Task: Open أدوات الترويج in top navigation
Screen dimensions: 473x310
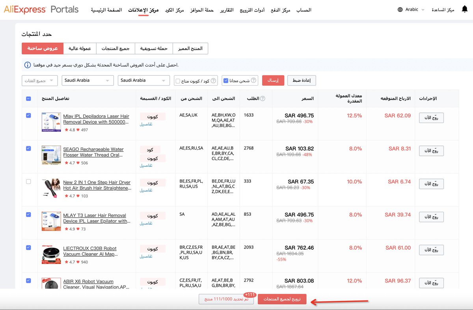Action: tap(252, 10)
